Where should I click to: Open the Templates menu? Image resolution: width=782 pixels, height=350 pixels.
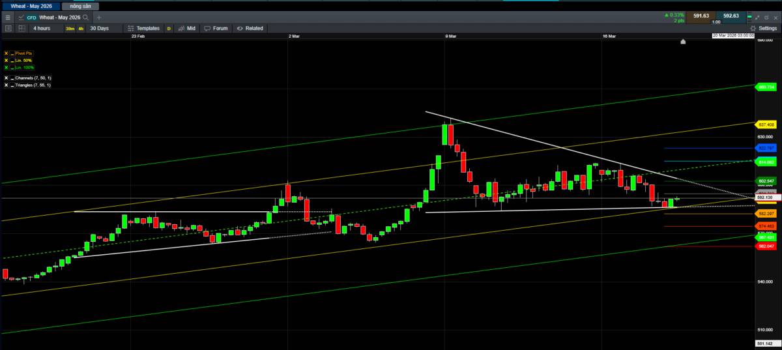pos(143,28)
